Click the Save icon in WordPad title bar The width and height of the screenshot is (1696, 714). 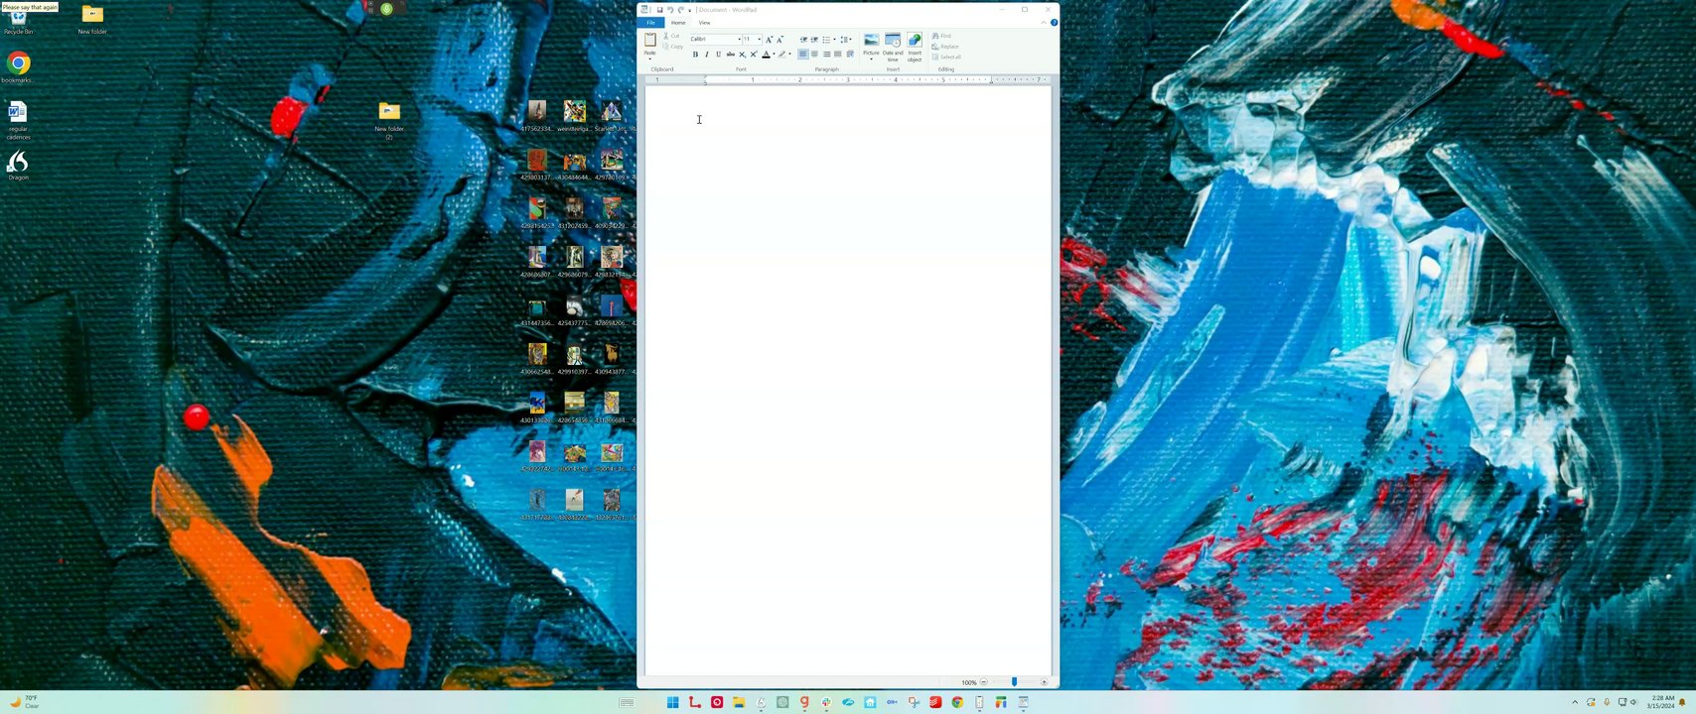tap(659, 10)
